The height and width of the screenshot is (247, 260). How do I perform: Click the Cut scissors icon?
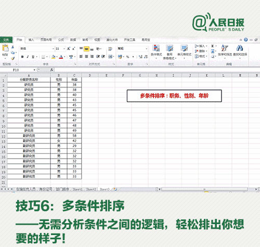pos(12,47)
